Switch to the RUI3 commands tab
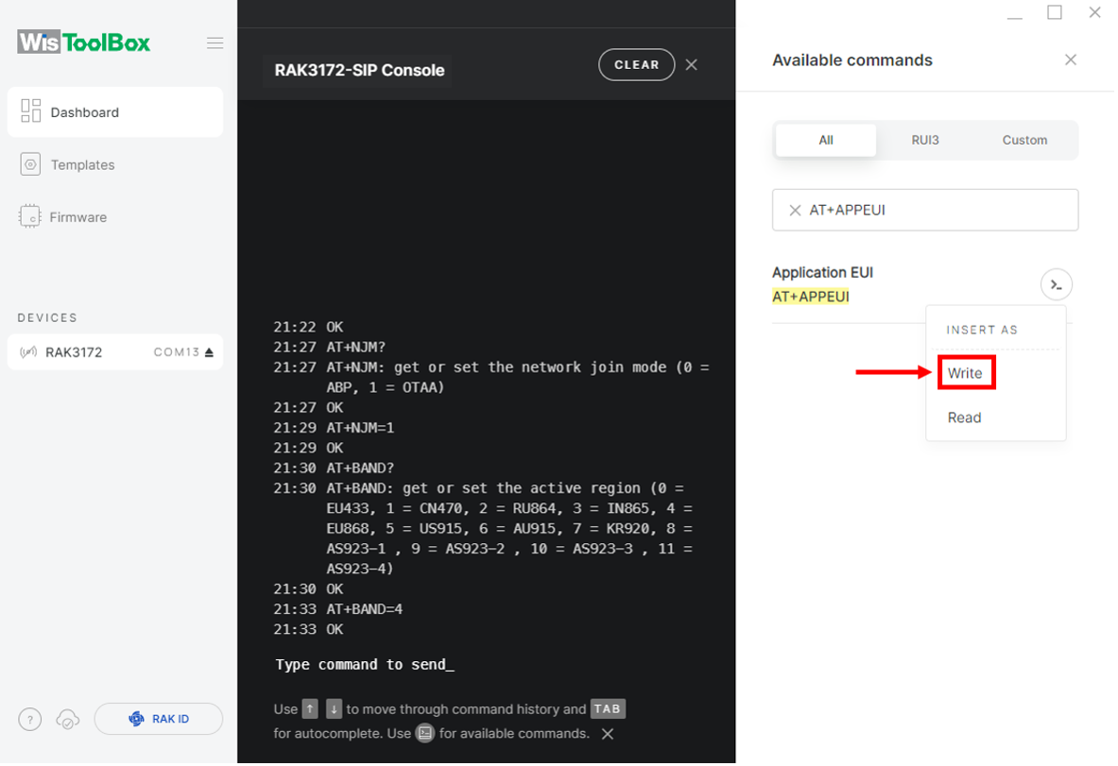The image size is (1118, 766). click(x=925, y=141)
